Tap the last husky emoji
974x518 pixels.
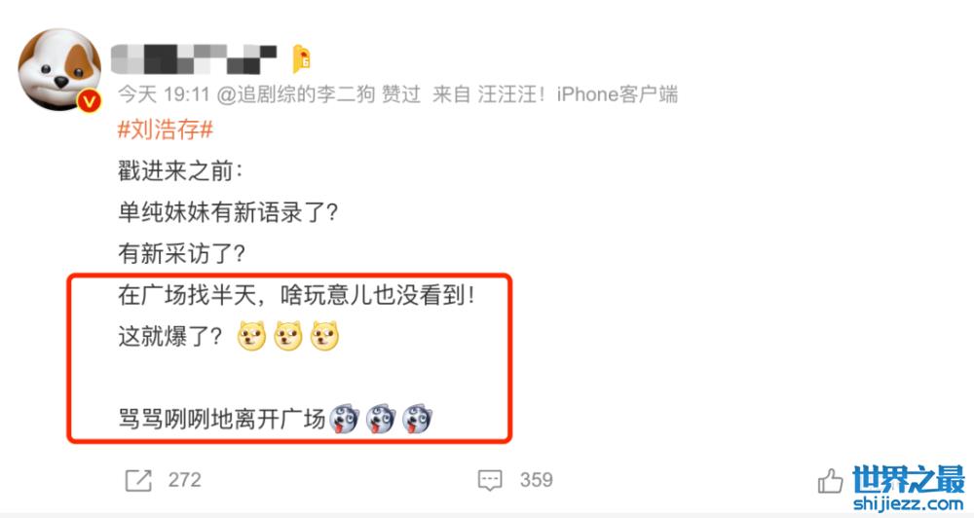(418, 419)
